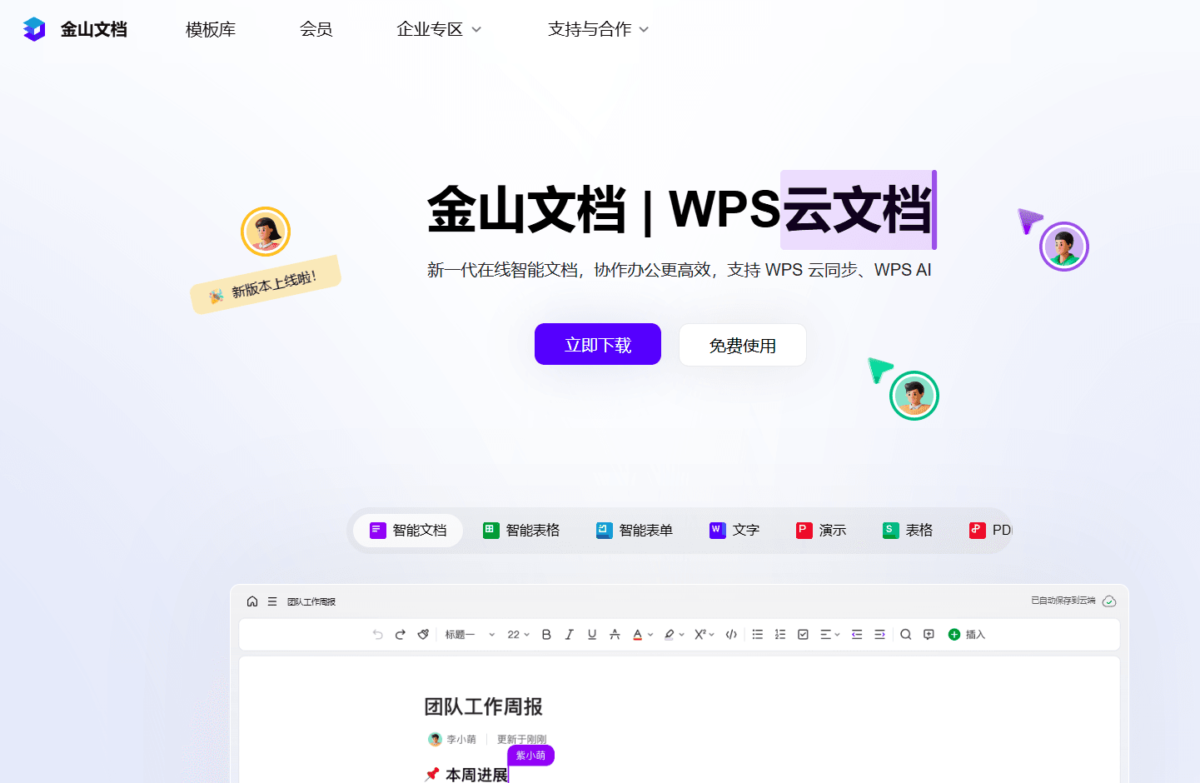The height and width of the screenshot is (783, 1200).
Task: Open the 模板库 menu item
Action: pyautogui.click(x=211, y=29)
